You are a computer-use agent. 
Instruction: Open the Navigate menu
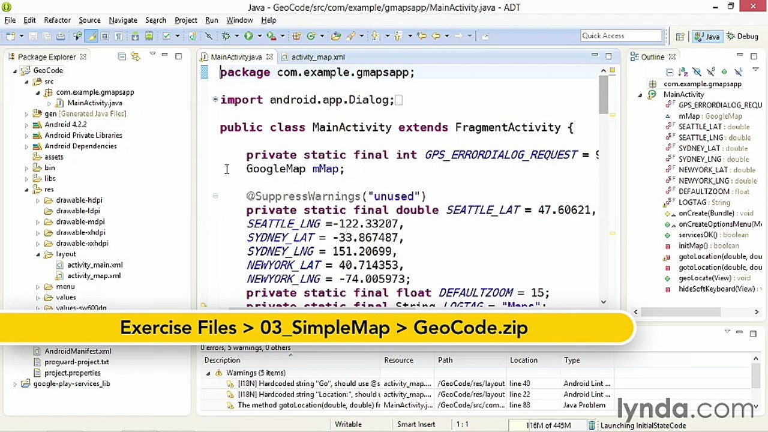click(x=122, y=20)
